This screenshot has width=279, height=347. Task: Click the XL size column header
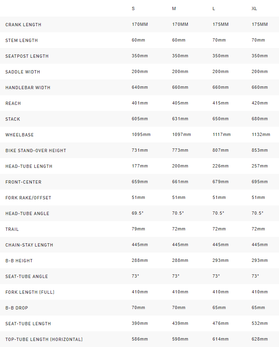[x=254, y=8]
